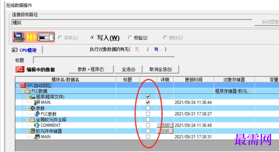The width and height of the screenshot is (279, 152).
Task: Click the PC-to-PLC transfer direction icon
Action: click(x=33, y=37)
